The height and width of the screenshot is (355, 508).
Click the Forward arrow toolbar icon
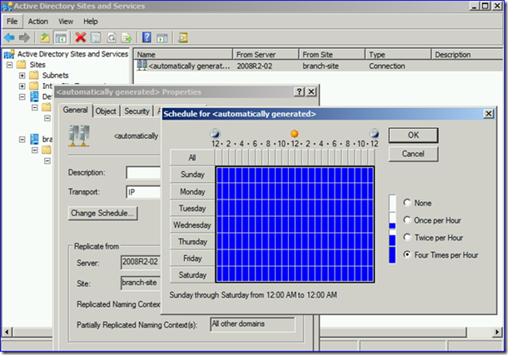(24, 38)
